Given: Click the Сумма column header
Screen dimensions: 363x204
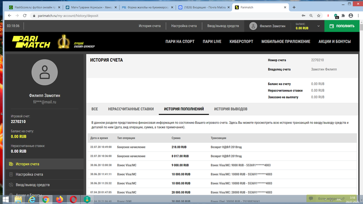Looking at the screenshot, I should click(176, 138).
